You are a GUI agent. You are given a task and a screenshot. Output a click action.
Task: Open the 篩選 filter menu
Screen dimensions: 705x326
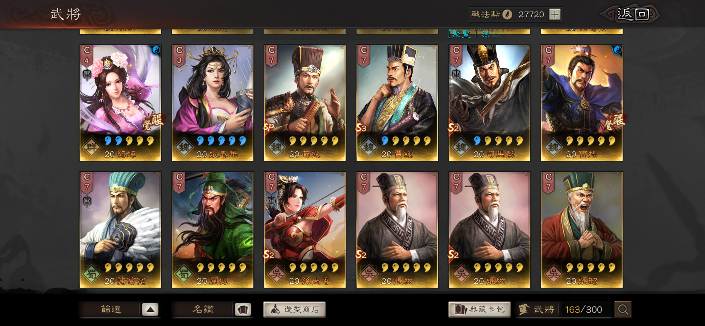click(x=111, y=309)
